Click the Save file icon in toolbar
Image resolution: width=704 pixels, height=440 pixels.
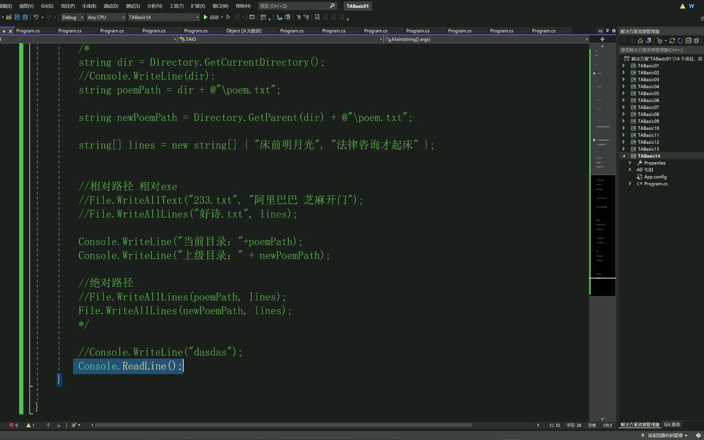tap(17, 17)
